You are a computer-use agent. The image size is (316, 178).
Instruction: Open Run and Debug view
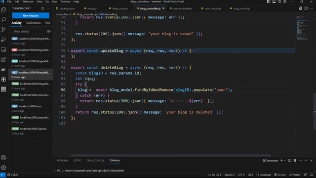click(3, 40)
